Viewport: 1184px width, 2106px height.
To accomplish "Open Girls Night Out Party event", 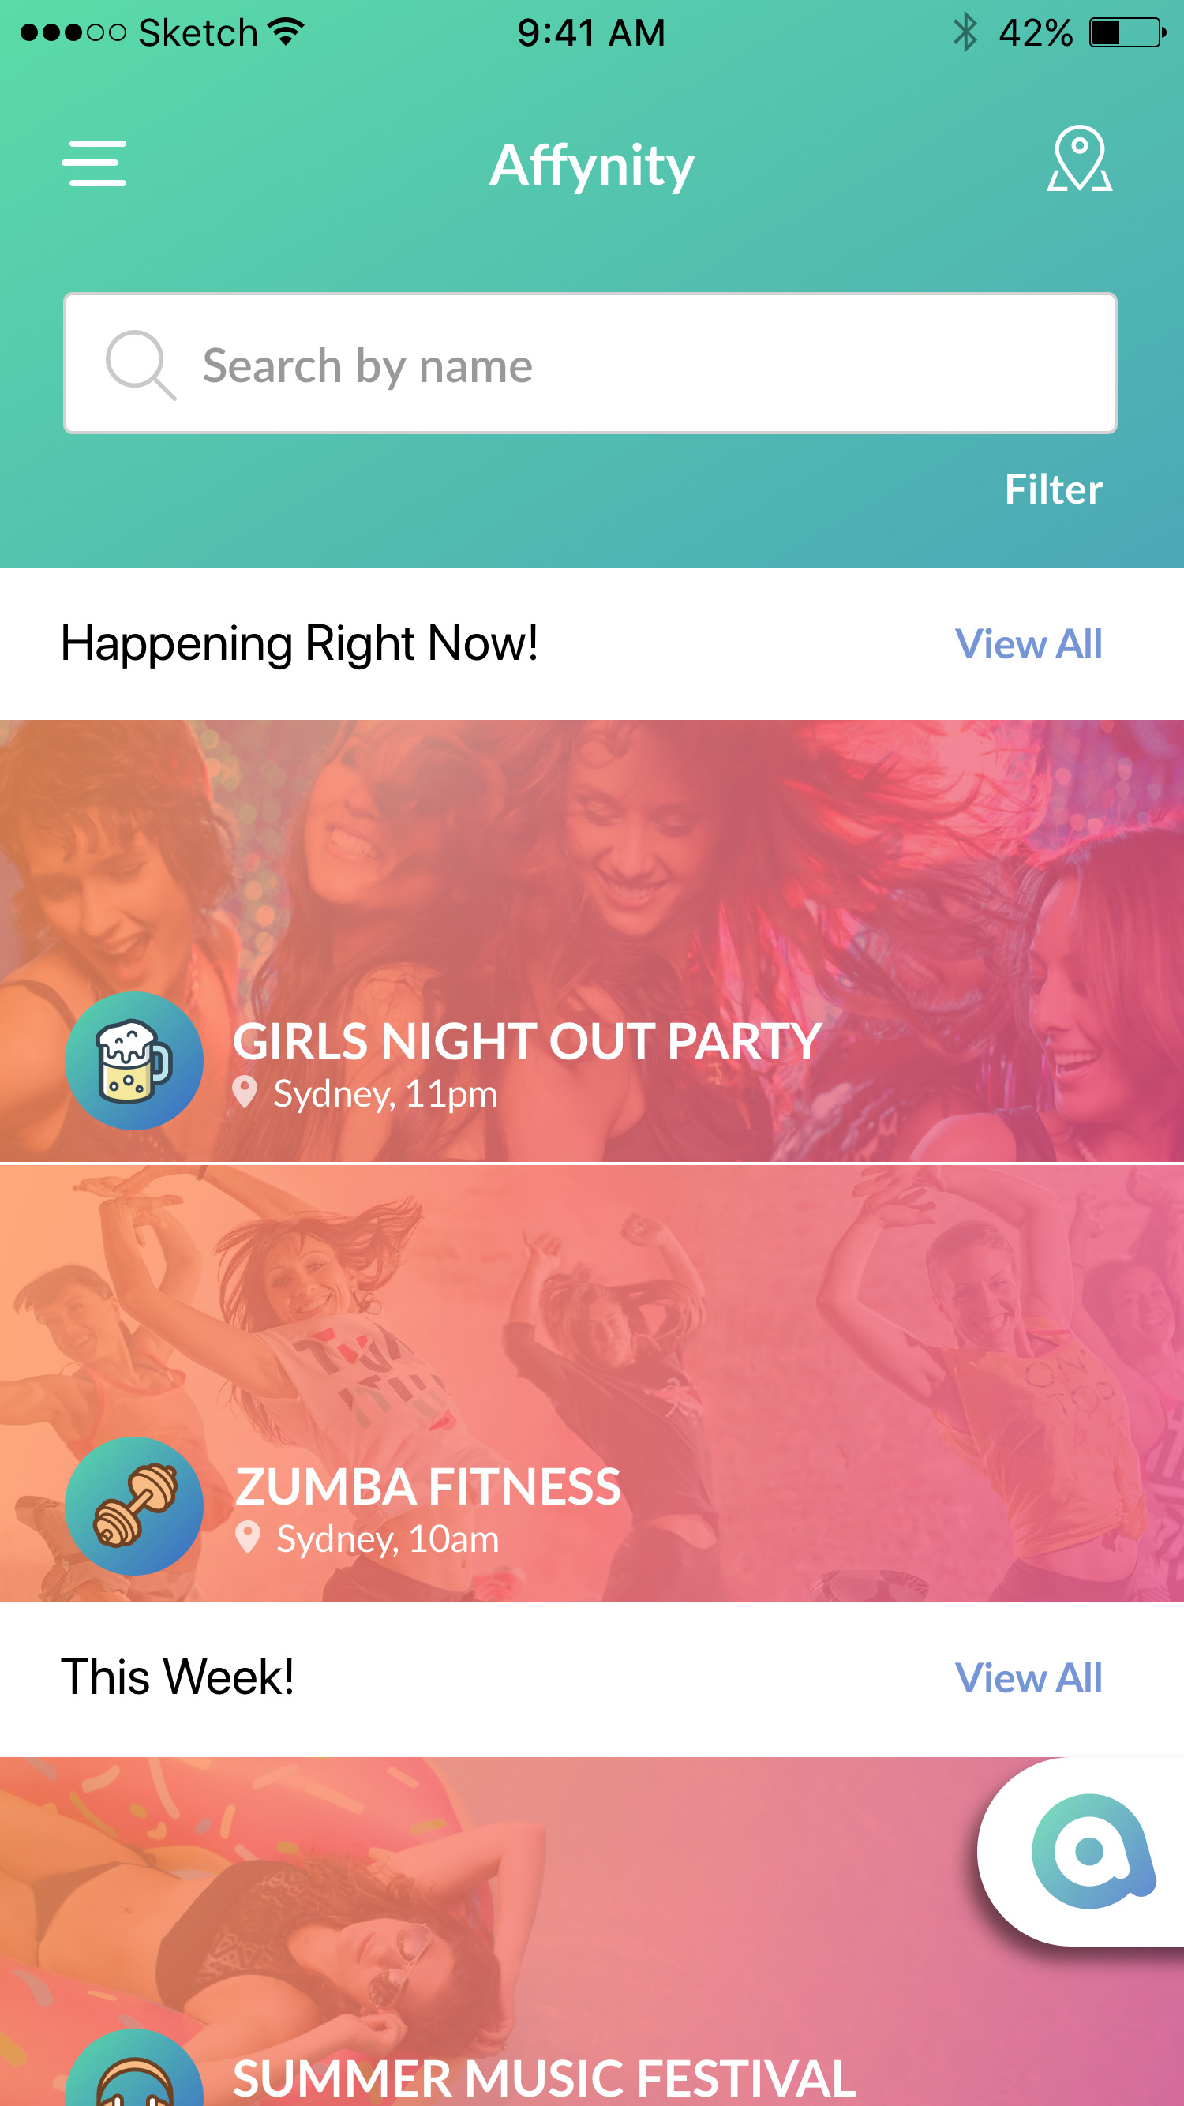I will (592, 940).
